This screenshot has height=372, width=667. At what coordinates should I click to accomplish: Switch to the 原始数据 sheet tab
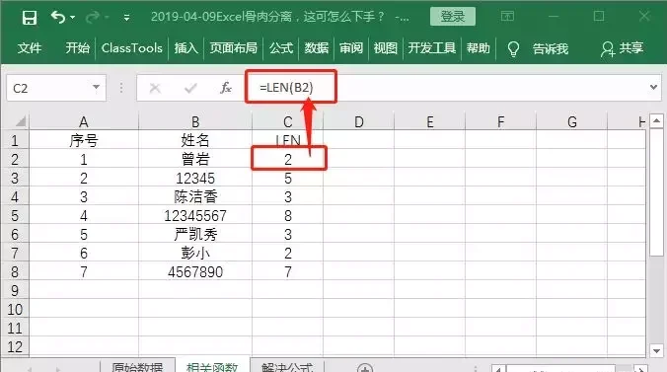pos(137,366)
